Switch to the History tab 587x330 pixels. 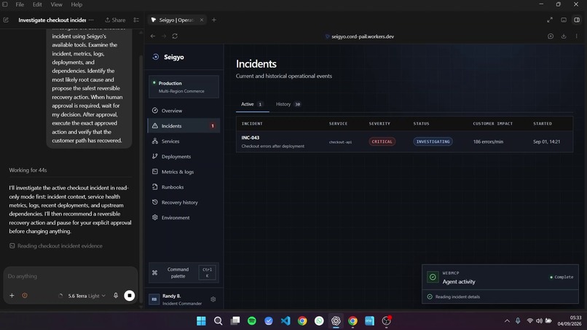point(288,104)
